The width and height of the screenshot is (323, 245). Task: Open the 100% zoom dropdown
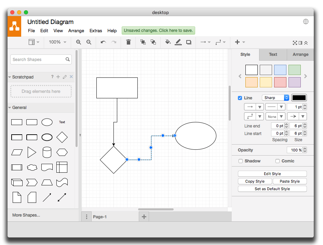pos(57,42)
